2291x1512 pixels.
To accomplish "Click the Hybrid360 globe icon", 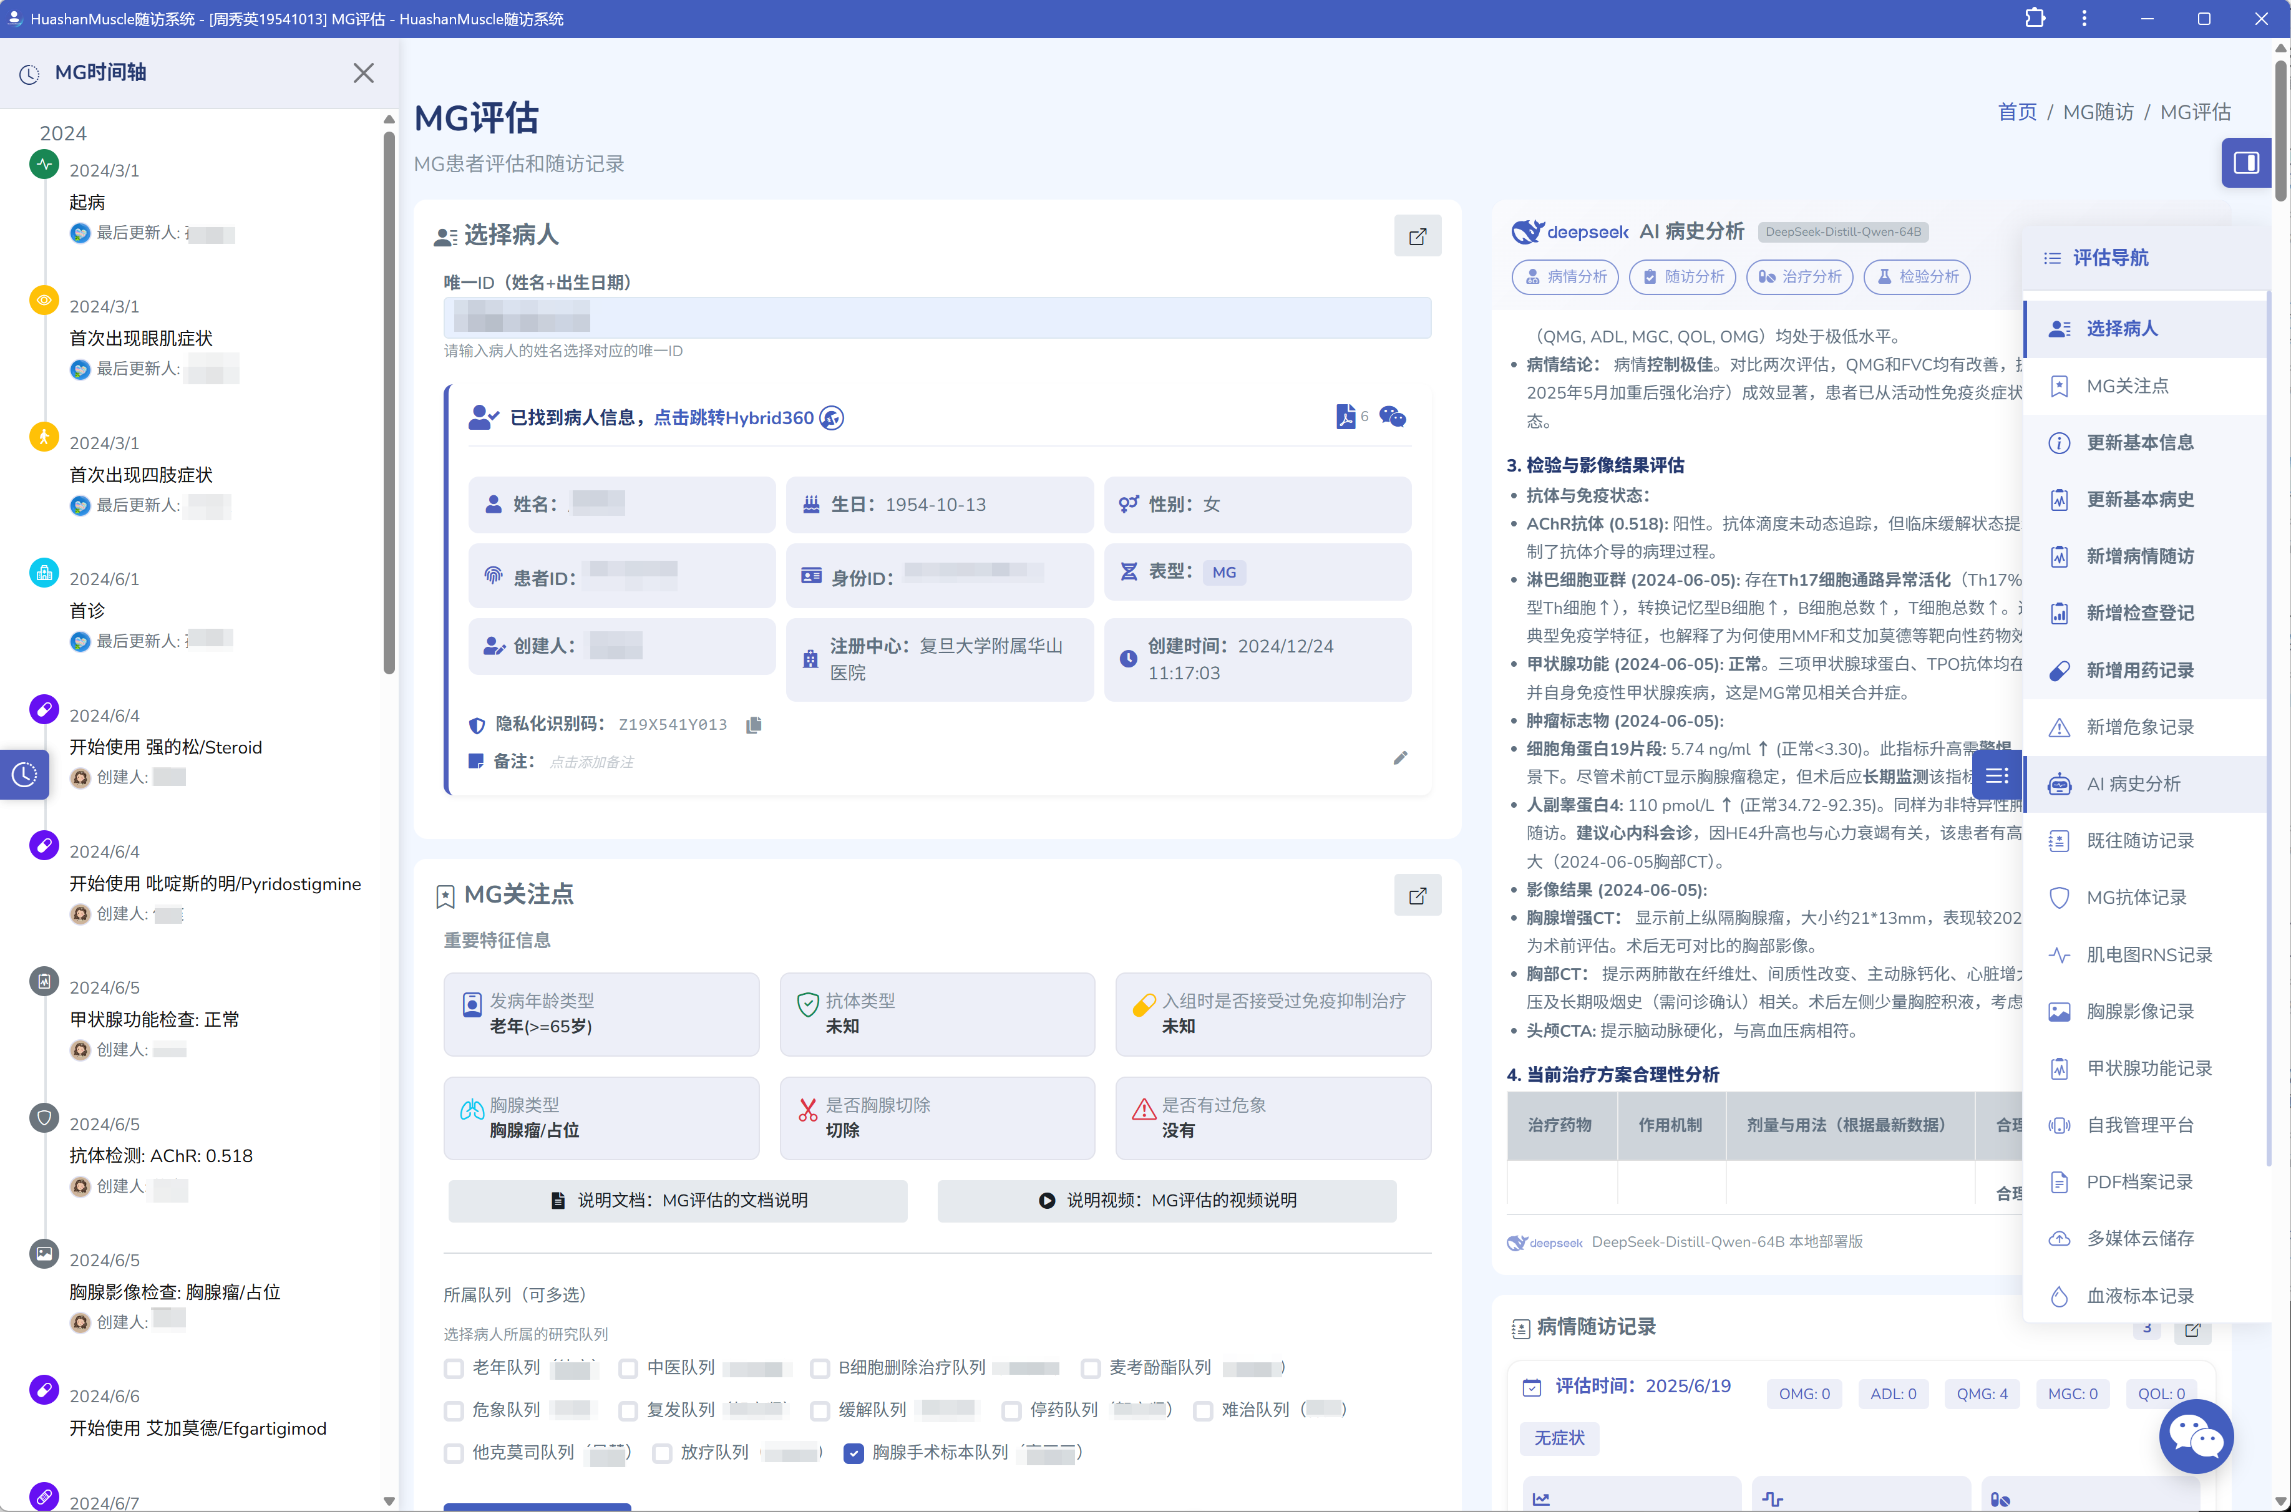I will point(831,417).
